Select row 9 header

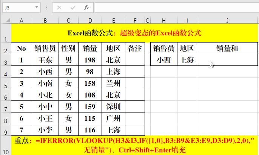(x=6, y=130)
